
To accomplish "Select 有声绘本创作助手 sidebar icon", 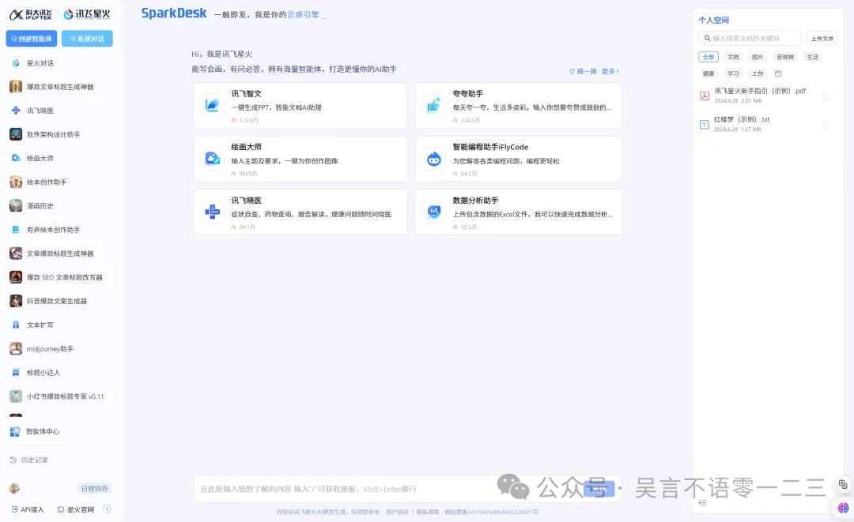I will (x=16, y=230).
